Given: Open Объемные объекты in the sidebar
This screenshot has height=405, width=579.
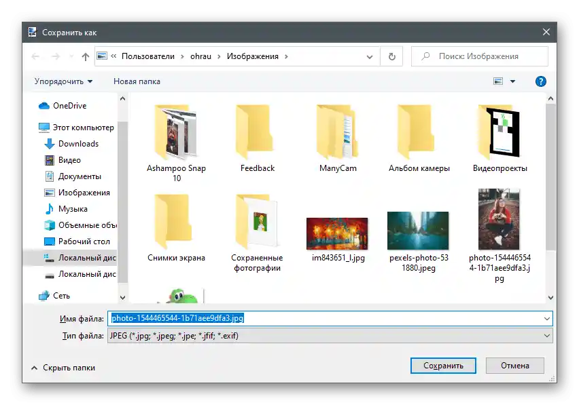Looking at the screenshot, I should point(80,225).
